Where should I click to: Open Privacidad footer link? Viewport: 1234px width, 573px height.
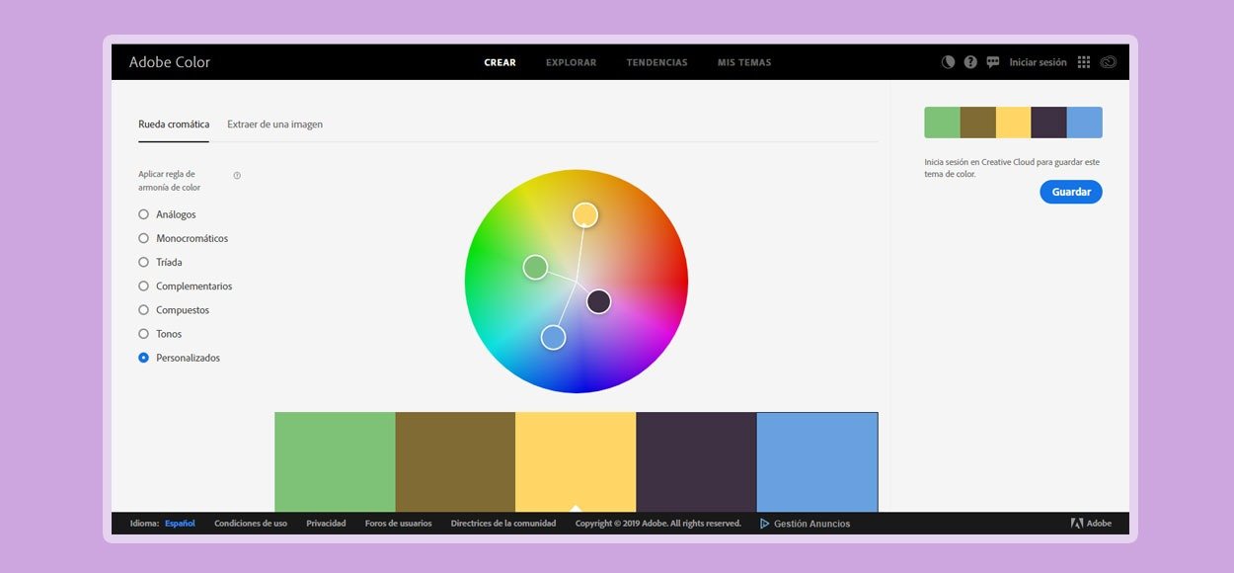coord(326,524)
